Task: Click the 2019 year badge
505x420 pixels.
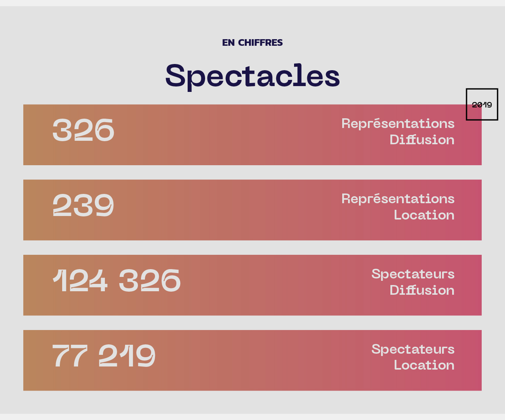Action: tap(482, 104)
